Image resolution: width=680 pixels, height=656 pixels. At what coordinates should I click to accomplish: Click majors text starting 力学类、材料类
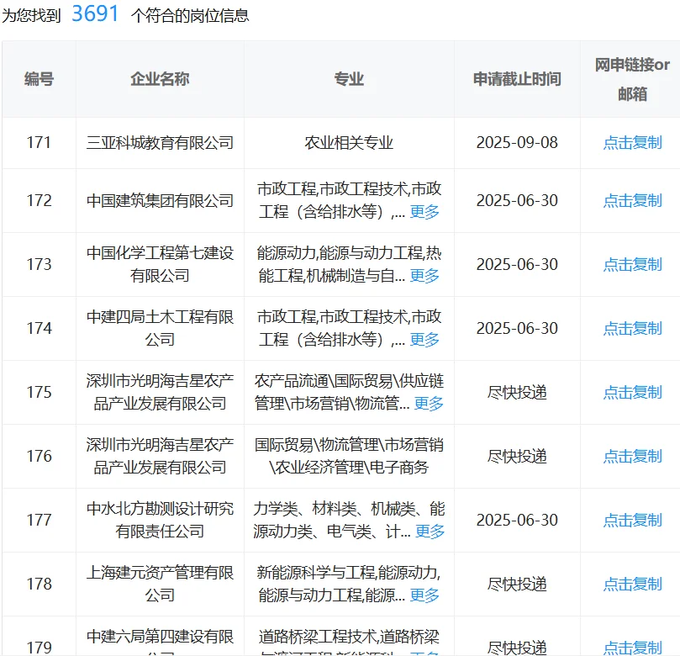(349, 520)
